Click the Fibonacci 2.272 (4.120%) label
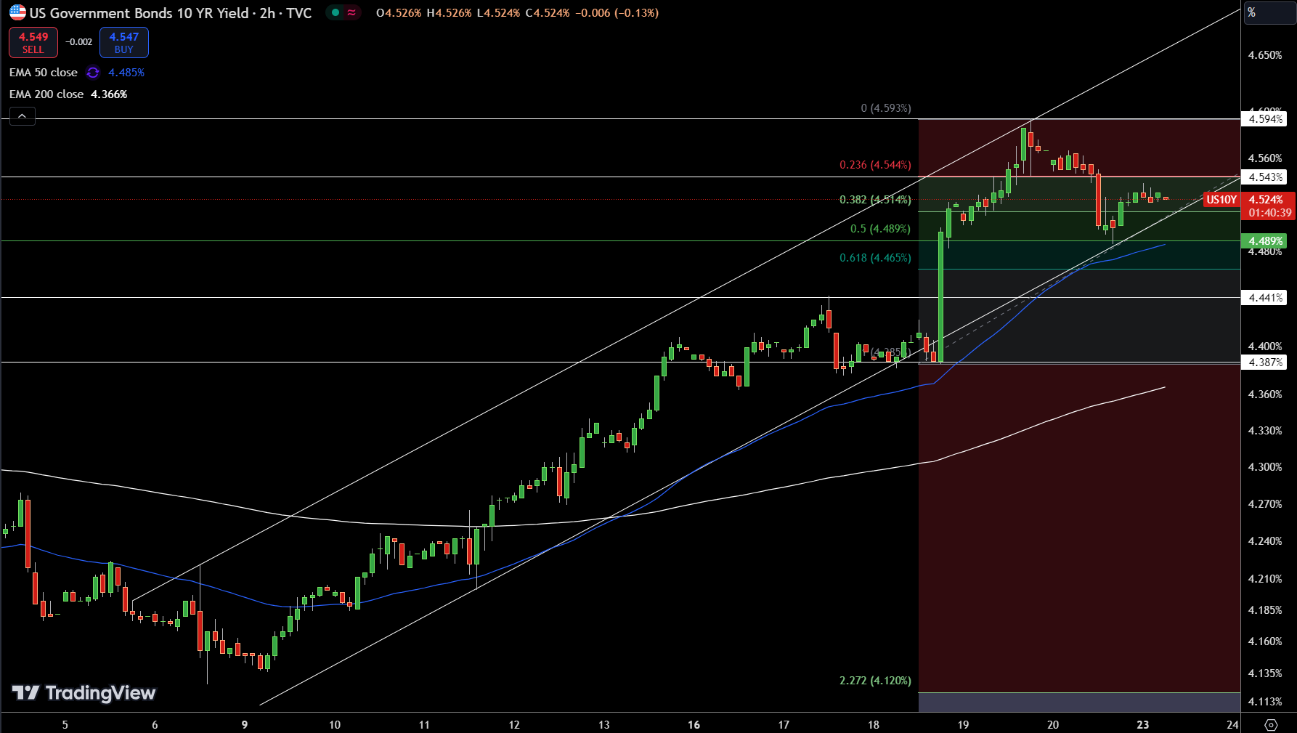This screenshot has height=733, width=1297. [875, 681]
